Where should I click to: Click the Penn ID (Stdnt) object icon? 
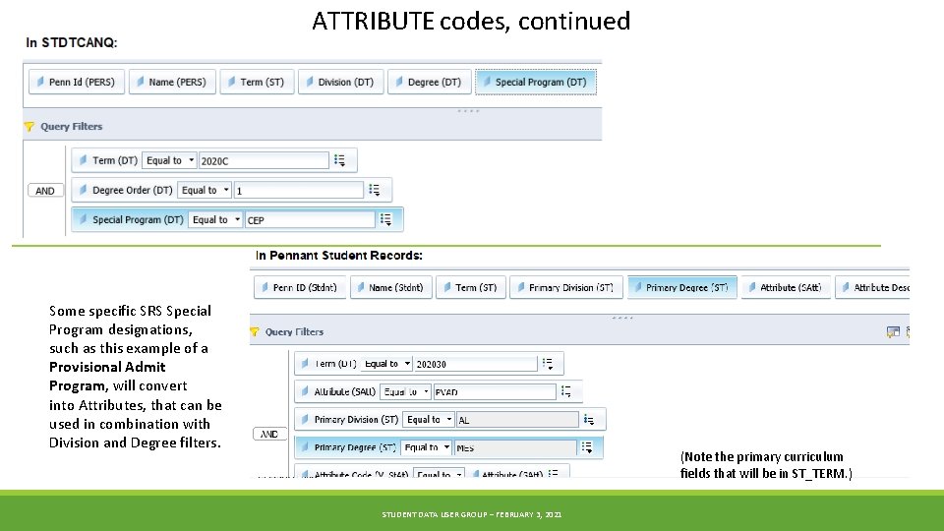coord(265,287)
